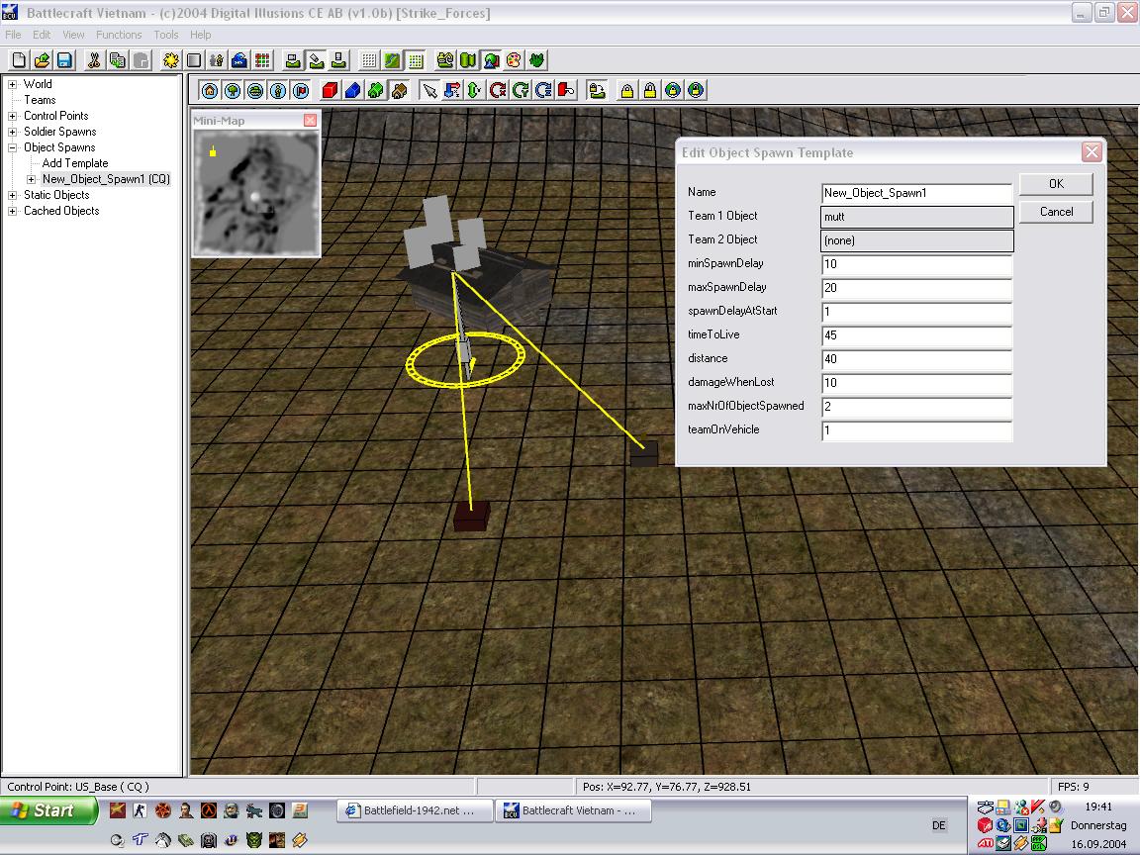
Task: Click the Name field containing New_Object_Spawn1
Action: tap(916, 193)
